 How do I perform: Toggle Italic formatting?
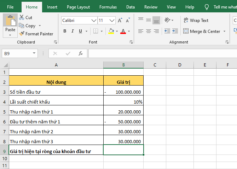73,31
